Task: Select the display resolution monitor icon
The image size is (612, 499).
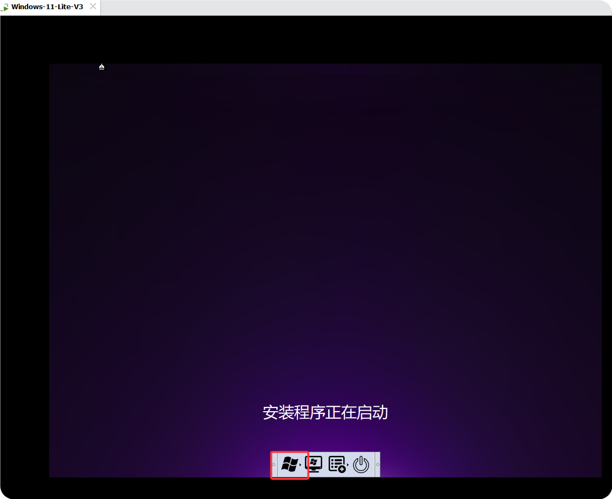Action: point(314,464)
